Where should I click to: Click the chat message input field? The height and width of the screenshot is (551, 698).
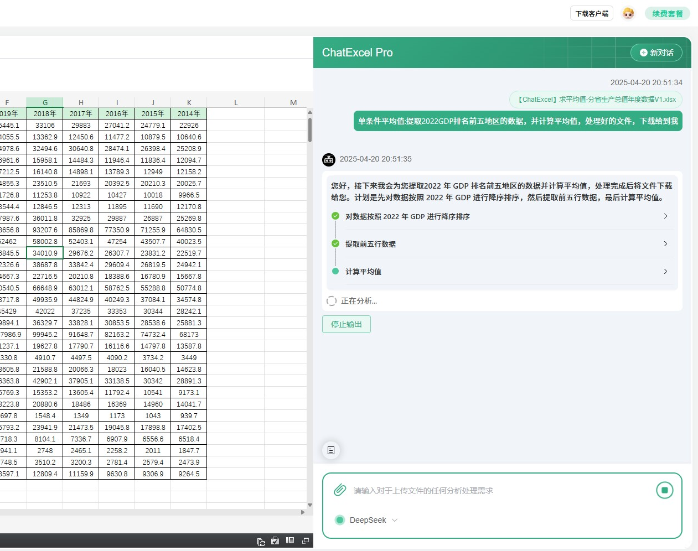click(501, 491)
